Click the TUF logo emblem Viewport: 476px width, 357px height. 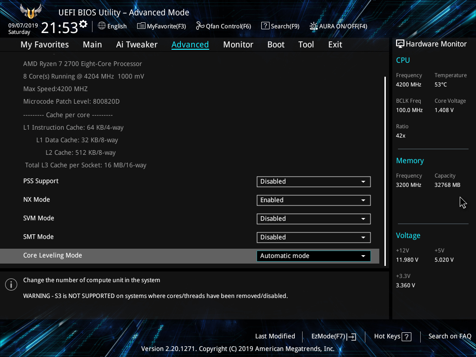pos(31,12)
